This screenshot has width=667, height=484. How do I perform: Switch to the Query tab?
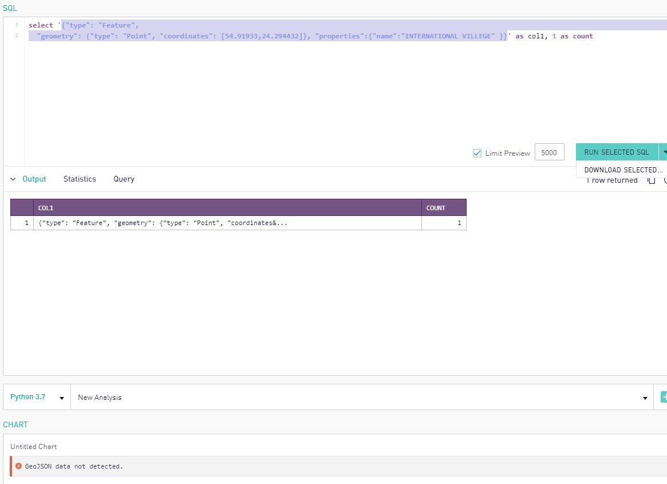(x=124, y=179)
